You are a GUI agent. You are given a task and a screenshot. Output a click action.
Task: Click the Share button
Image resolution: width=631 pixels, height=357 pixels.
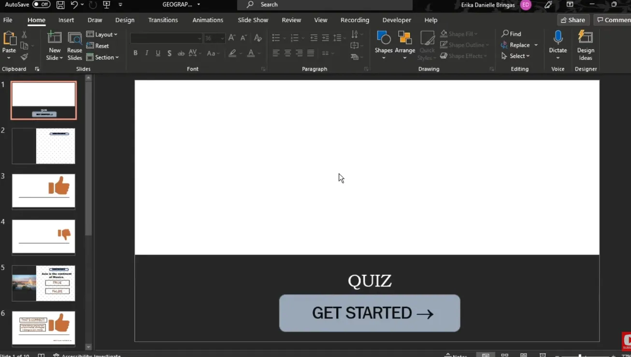tap(573, 20)
